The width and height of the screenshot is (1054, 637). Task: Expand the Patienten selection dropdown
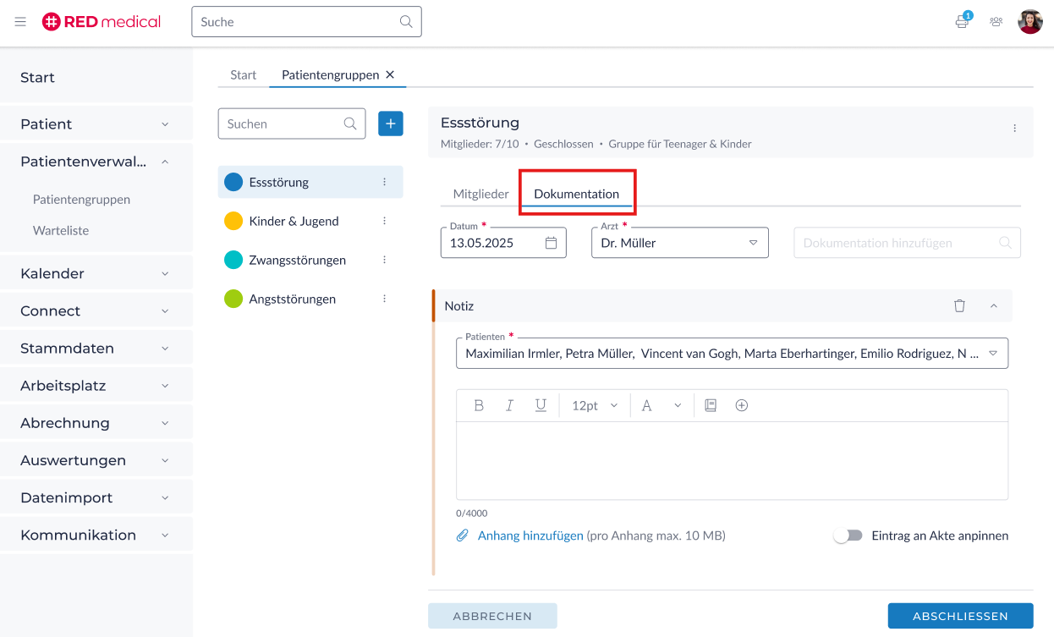click(x=993, y=354)
